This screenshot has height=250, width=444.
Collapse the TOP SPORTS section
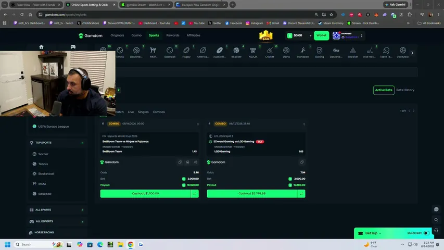coord(82,143)
